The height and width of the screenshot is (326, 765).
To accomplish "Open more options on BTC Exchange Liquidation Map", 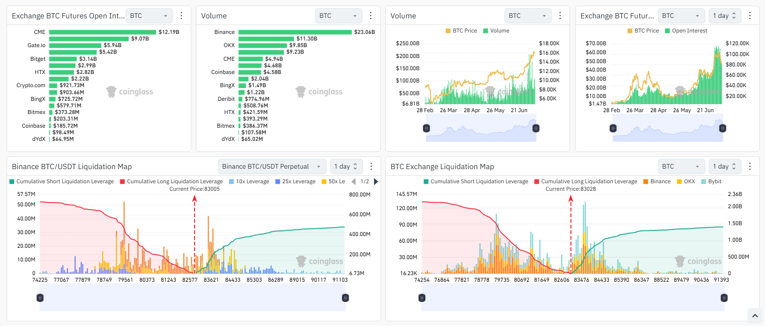I will point(750,166).
